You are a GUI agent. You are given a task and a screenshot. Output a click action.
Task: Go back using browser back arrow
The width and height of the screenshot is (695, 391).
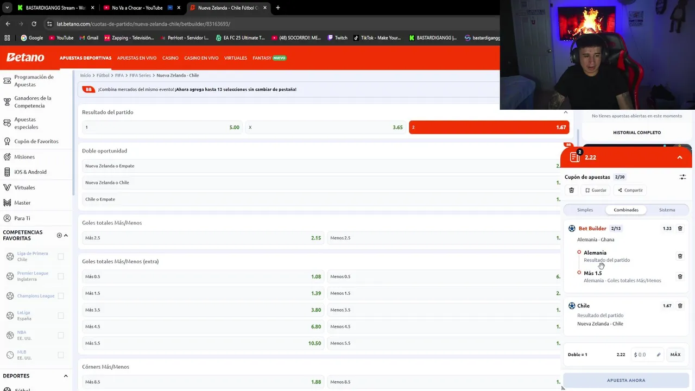[8, 24]
